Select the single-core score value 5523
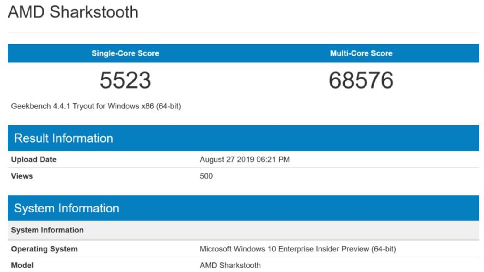 125,80
